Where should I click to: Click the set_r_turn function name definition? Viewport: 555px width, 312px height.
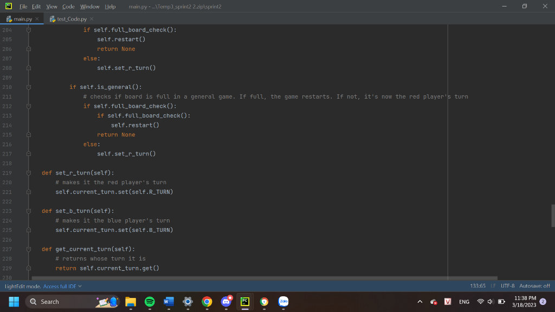[73, 173]
